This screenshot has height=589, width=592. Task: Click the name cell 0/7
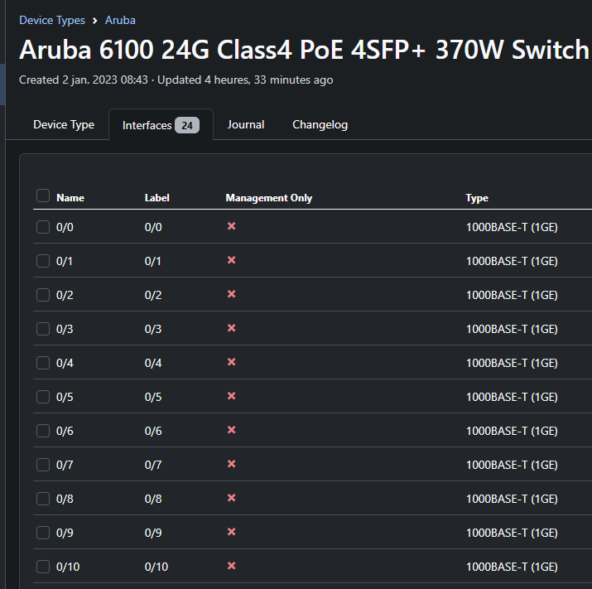click(65, 465)
